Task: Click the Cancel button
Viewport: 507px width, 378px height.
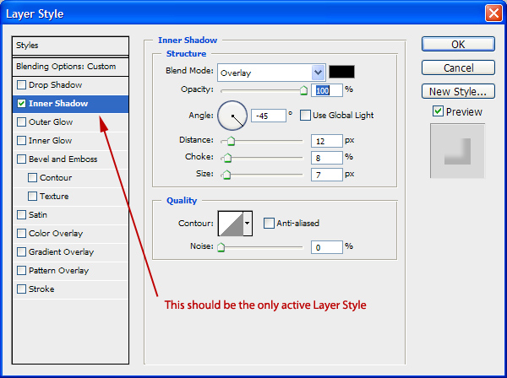Action: pos(457,67)
